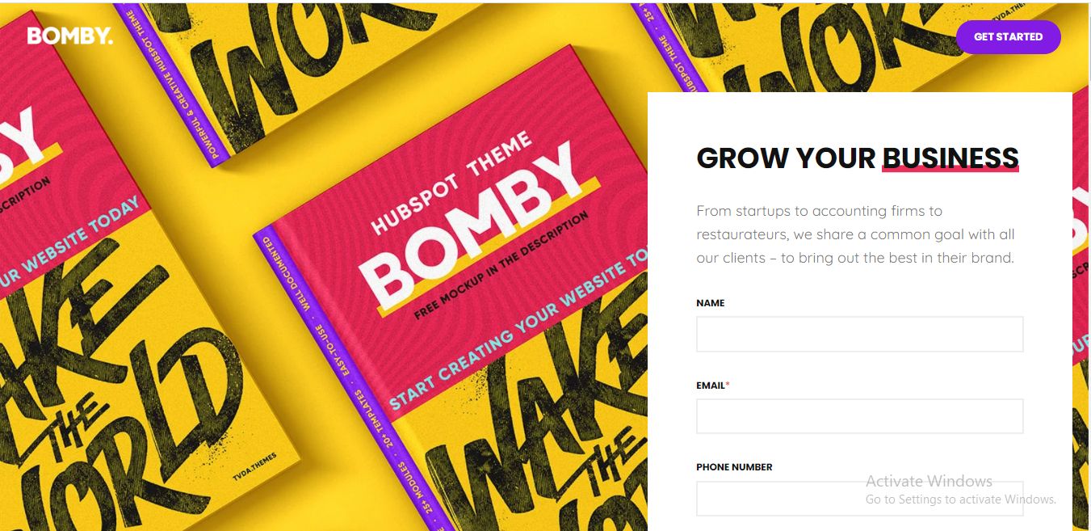Click the BOMBY. logo in the header

(70, 36)
